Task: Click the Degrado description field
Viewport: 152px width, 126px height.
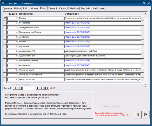Action: tap(41, 18)
